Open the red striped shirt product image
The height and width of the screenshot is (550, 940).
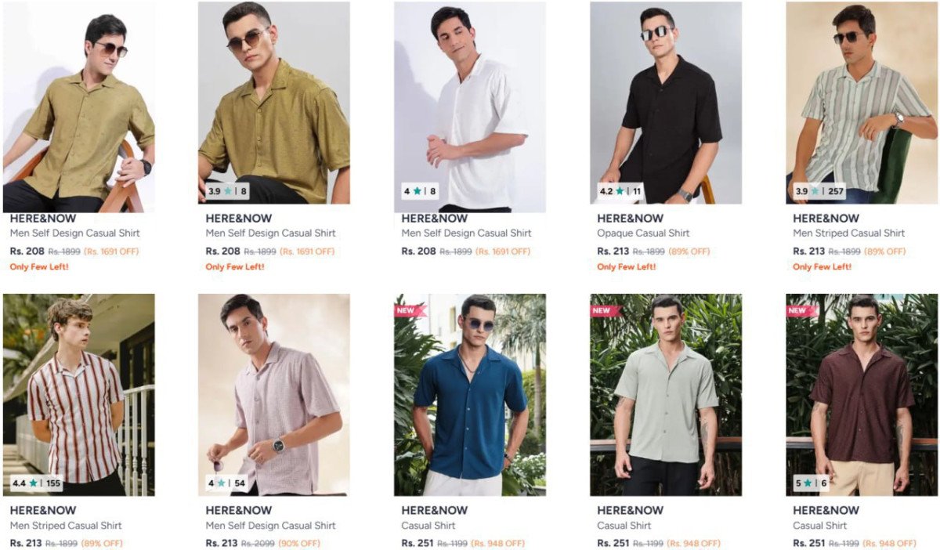78,395
